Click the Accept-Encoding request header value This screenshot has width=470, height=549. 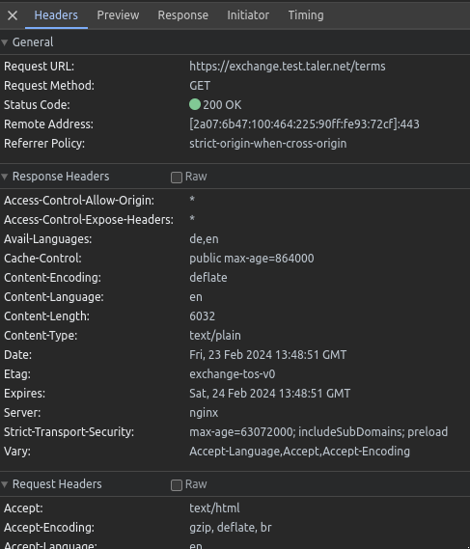pos(231,528)
